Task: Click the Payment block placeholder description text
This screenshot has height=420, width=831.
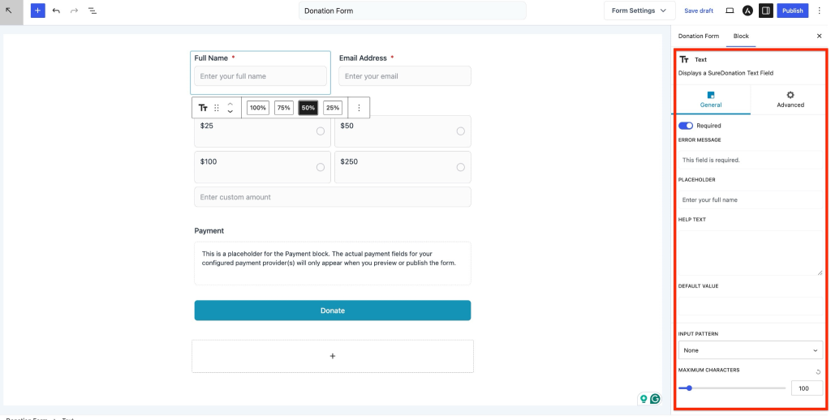Action: coord(329,258)
